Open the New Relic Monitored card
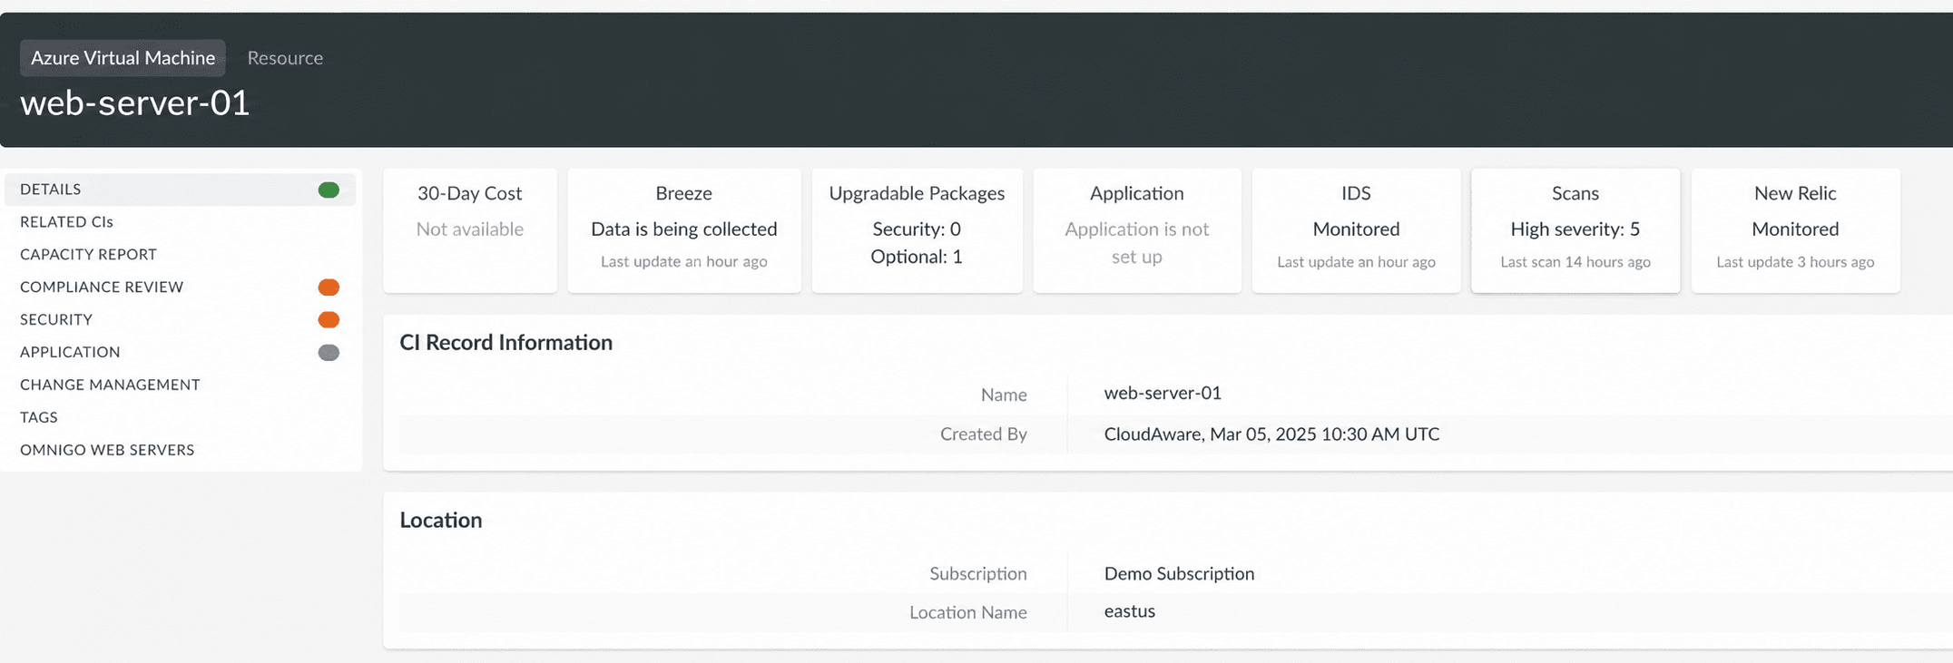 pos(1796,230)
